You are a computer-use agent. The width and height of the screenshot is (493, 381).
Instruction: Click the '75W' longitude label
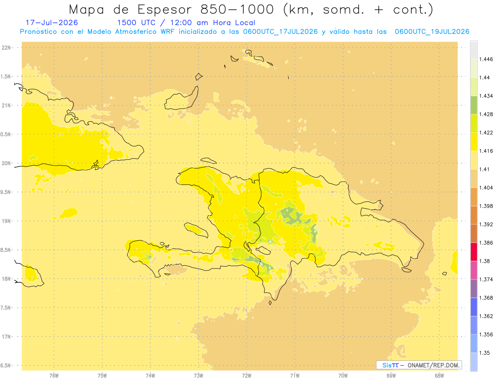(102, 376)
